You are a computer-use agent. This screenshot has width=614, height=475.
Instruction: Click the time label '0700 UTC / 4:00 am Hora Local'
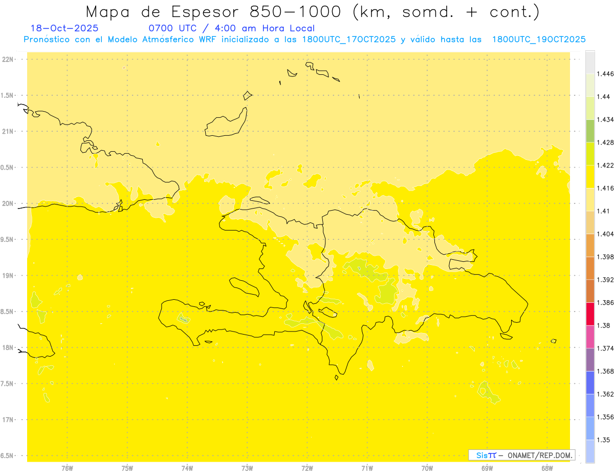coord(231,28)
